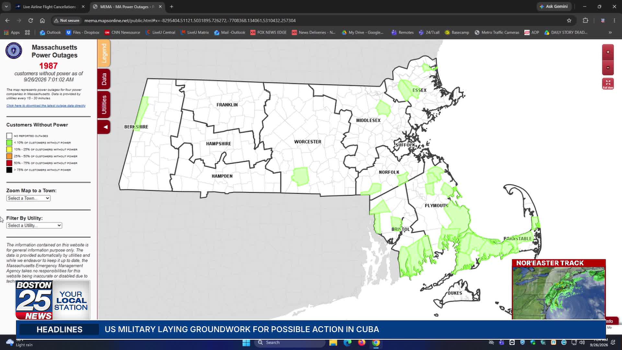Open the Nor'easter Track radar thumbnail
This screenshot has width=622, height=350.
coord(559,289)
